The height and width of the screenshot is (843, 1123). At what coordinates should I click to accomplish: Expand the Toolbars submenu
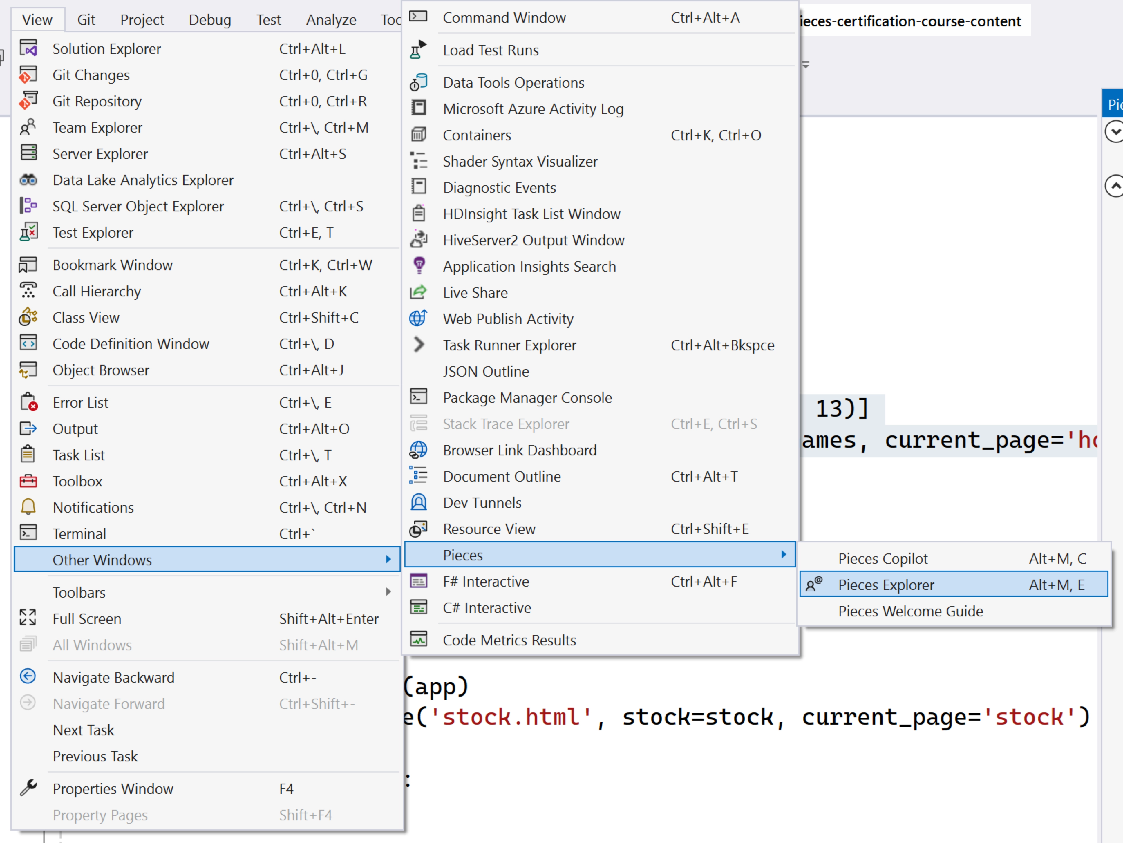389,592
